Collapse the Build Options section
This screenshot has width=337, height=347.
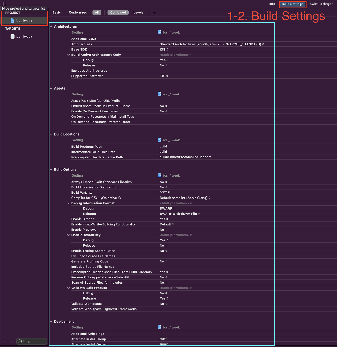click(x=51, y=170)
